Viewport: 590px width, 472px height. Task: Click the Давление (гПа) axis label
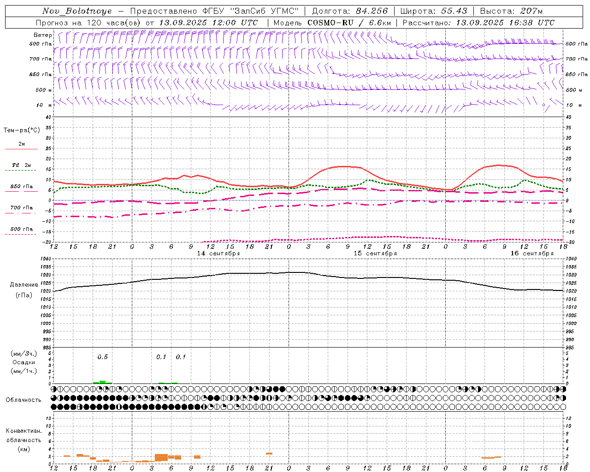pos(24,290)
